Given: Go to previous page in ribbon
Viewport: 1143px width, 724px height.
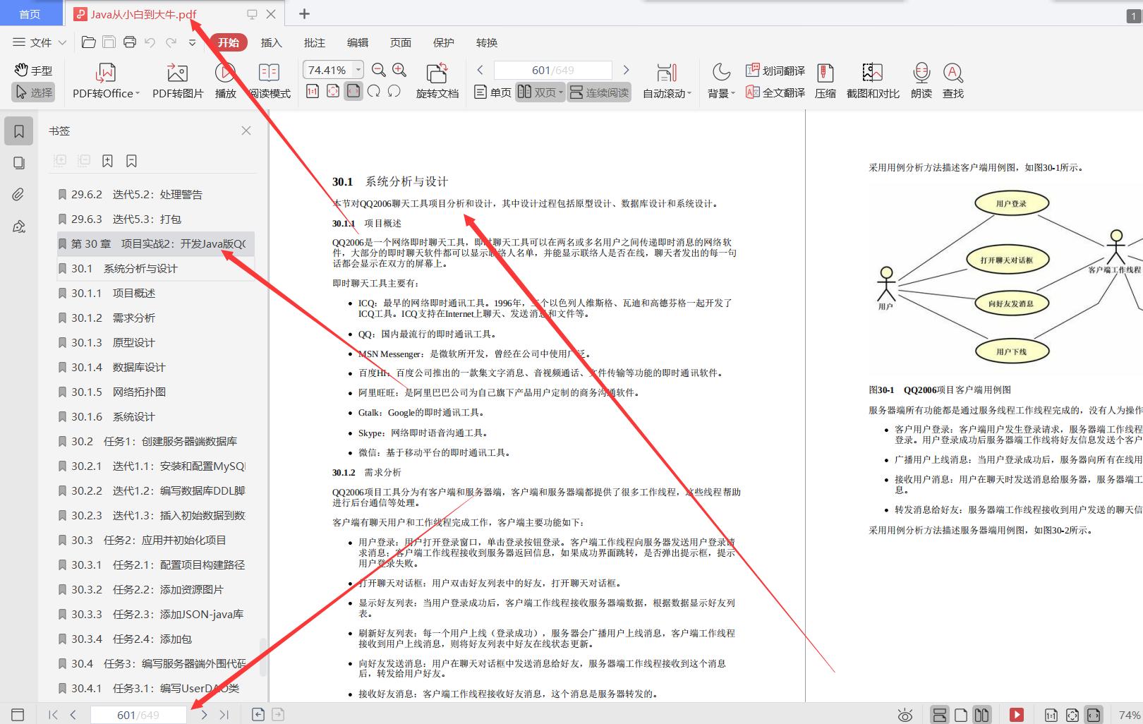Looking at the screenshot, I should click(480, 70).
